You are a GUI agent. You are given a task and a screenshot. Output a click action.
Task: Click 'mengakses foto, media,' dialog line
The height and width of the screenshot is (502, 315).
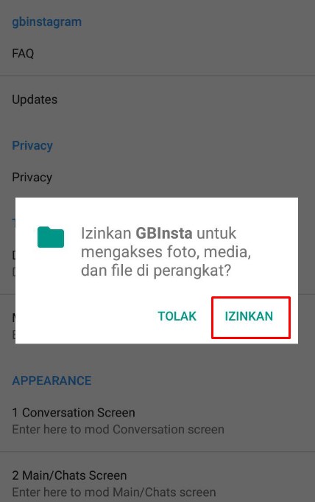[x=166, y=252]
